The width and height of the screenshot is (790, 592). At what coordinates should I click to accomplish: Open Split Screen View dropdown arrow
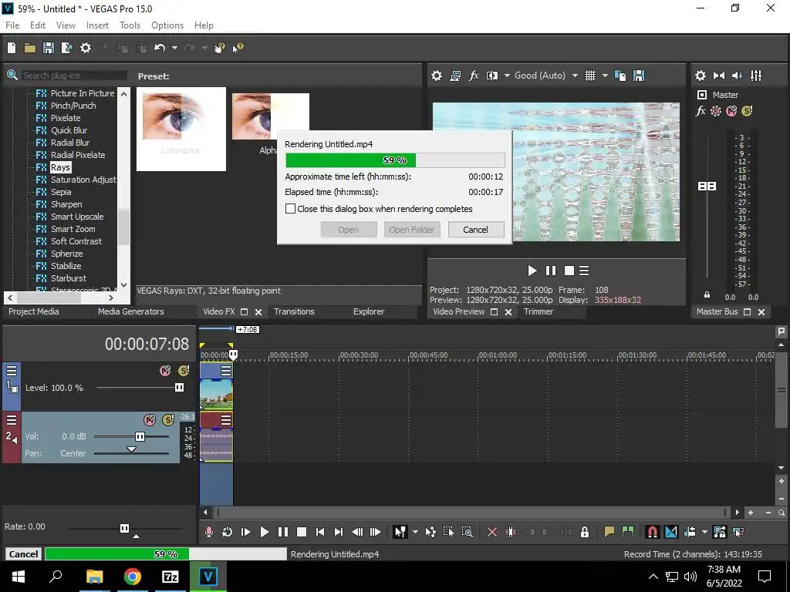coord(507,76)
